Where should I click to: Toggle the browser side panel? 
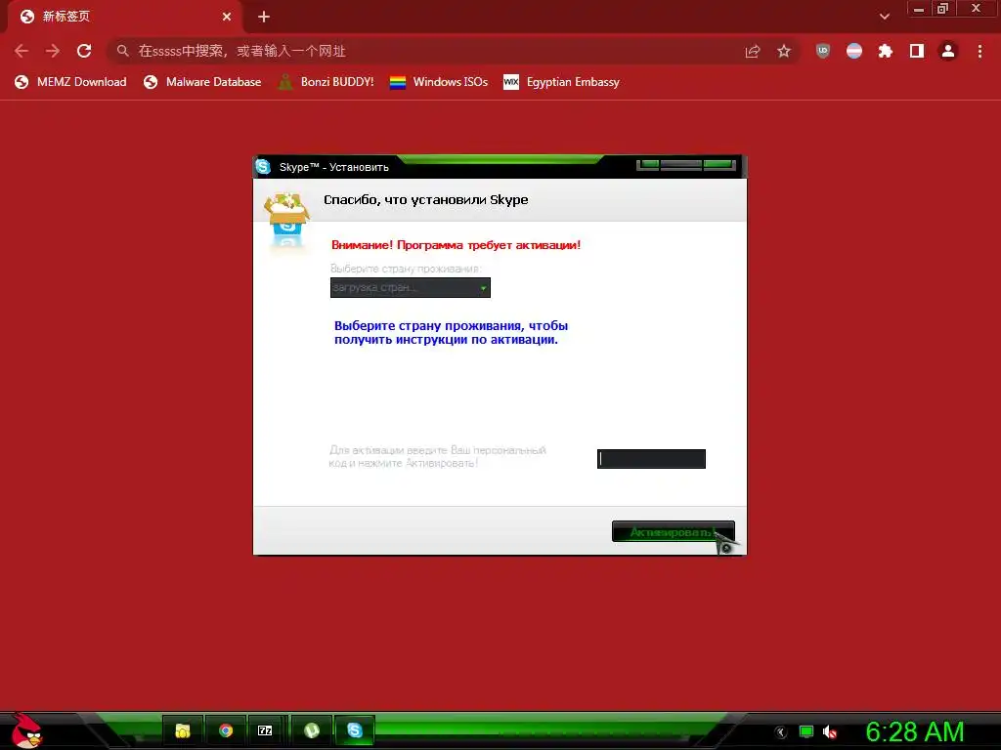917,51
